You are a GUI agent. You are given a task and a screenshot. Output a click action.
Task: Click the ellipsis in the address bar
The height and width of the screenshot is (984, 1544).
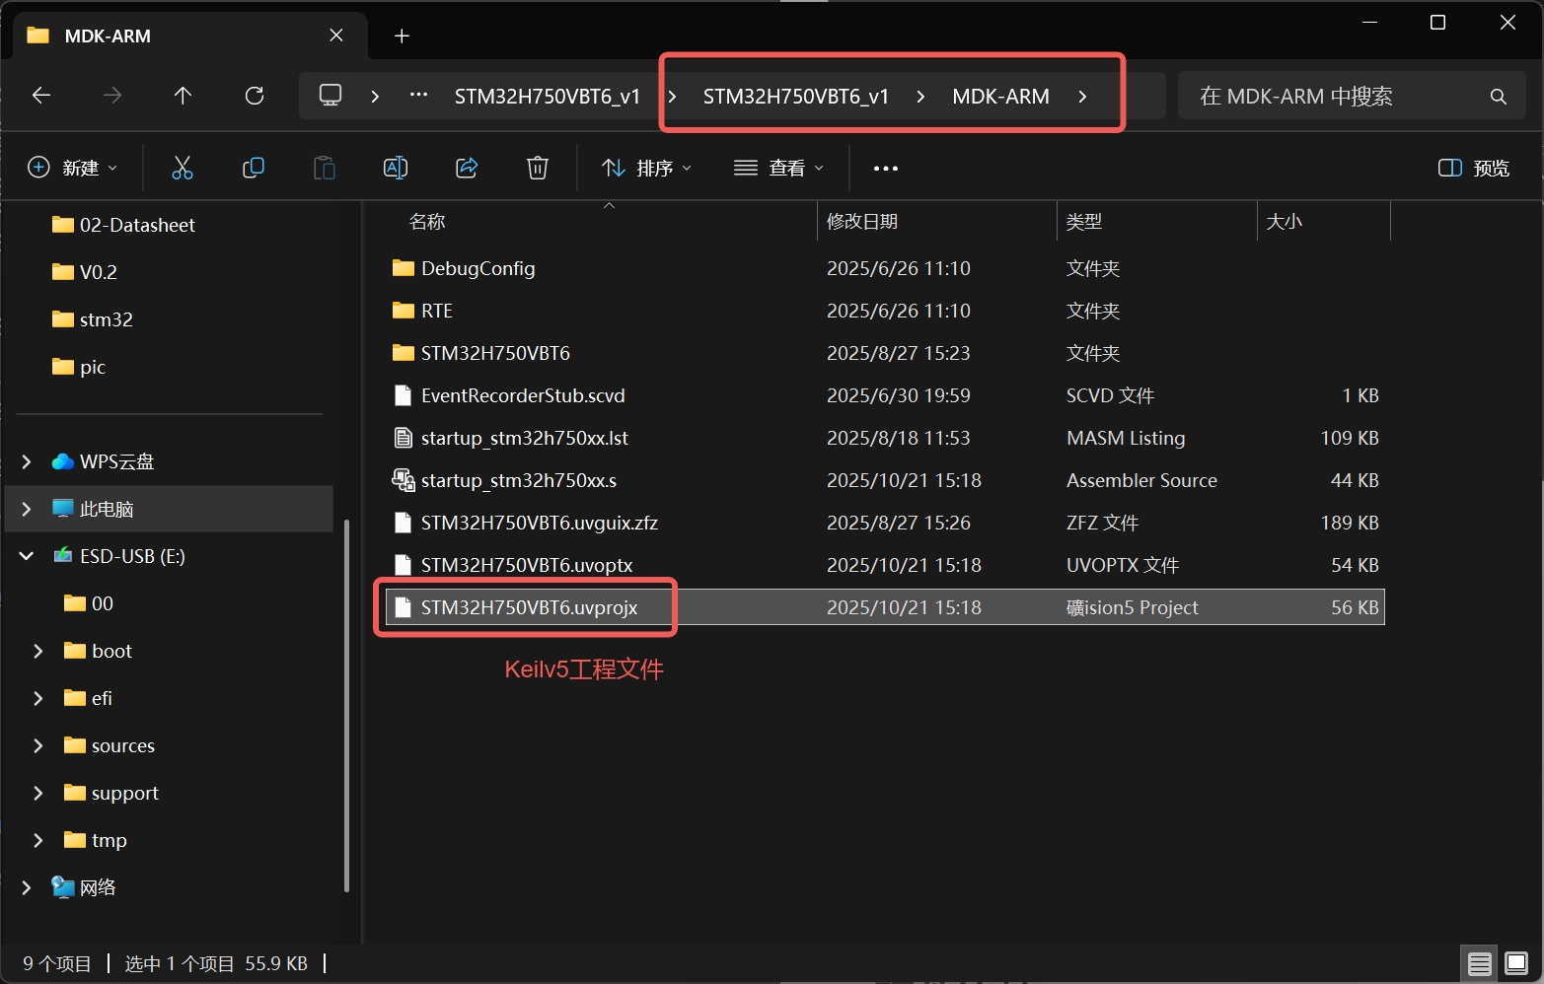point(418,96)
